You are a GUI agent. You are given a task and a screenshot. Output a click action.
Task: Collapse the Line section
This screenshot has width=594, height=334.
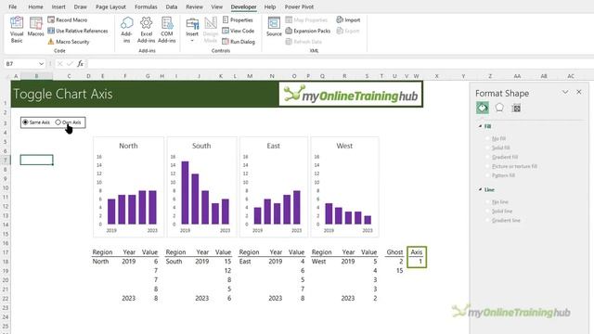pos(481,189)
